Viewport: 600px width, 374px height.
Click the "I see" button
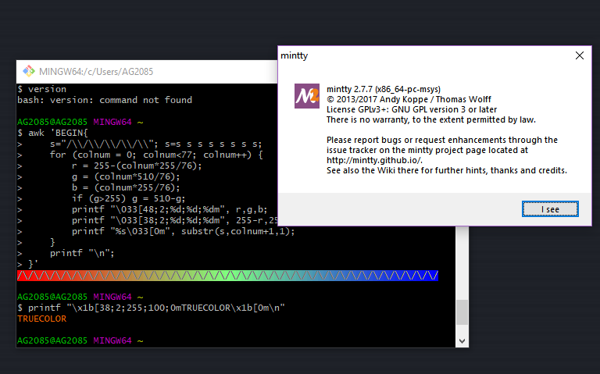tap(550, 208)
